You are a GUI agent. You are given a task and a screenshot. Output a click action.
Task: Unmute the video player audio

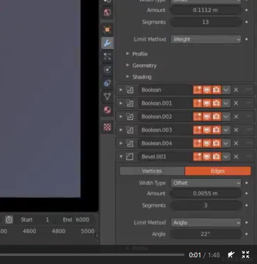[231, 254]
